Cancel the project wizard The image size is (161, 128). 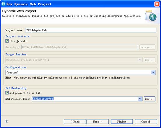click(146, 122)
